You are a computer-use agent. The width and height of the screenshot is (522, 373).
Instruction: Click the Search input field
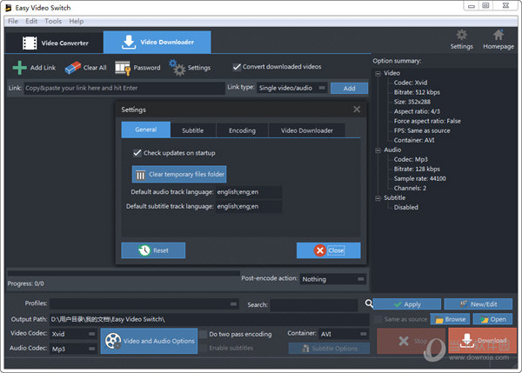(313, 305)
